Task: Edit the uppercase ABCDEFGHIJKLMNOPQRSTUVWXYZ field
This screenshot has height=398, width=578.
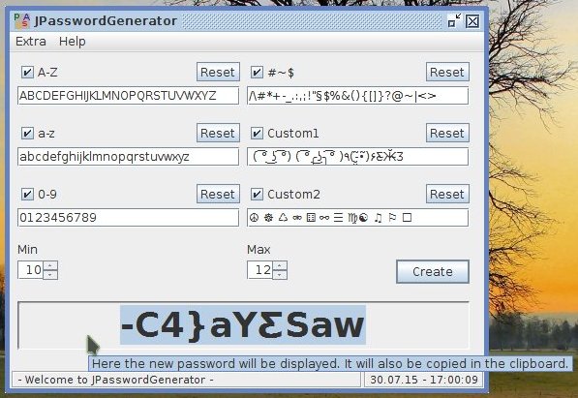Action: point(128,96)
